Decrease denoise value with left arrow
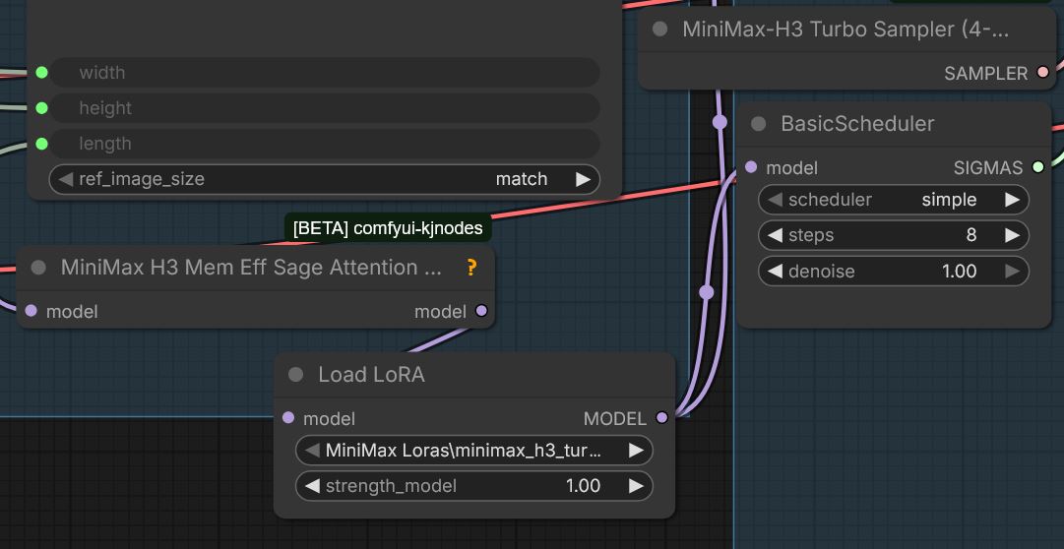 point(775,272)
